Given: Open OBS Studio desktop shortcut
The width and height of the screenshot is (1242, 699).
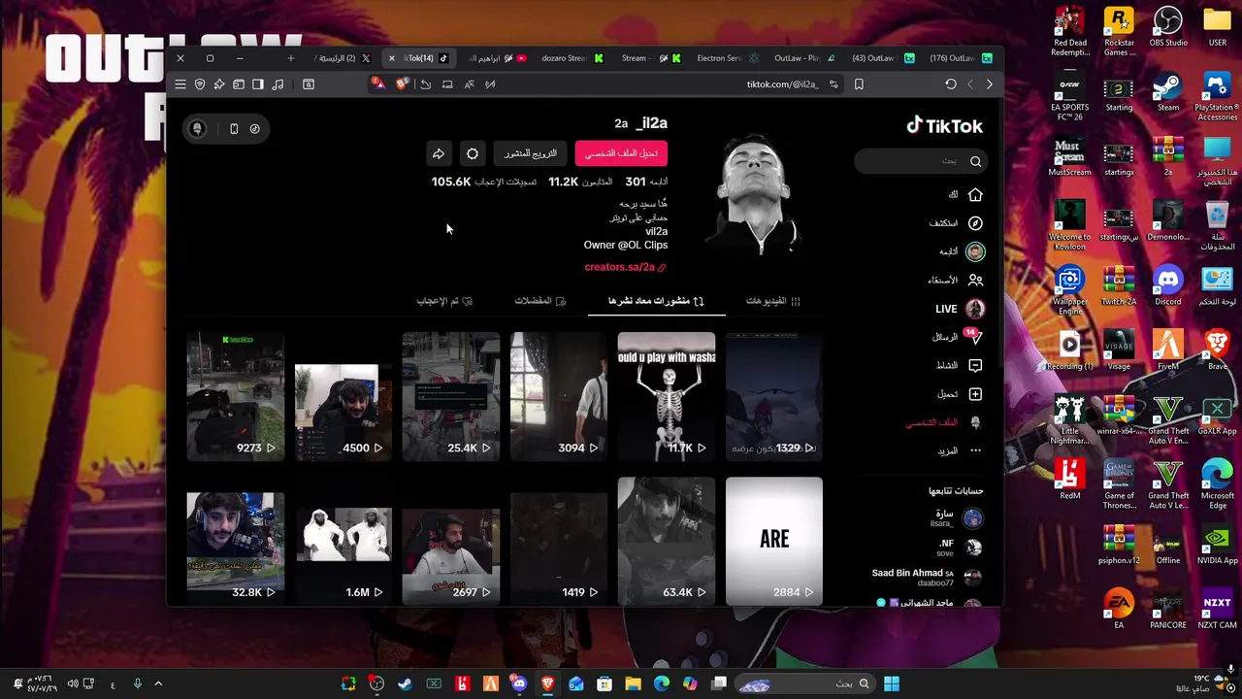Looking at the screenshot, I should point(1167,27).
